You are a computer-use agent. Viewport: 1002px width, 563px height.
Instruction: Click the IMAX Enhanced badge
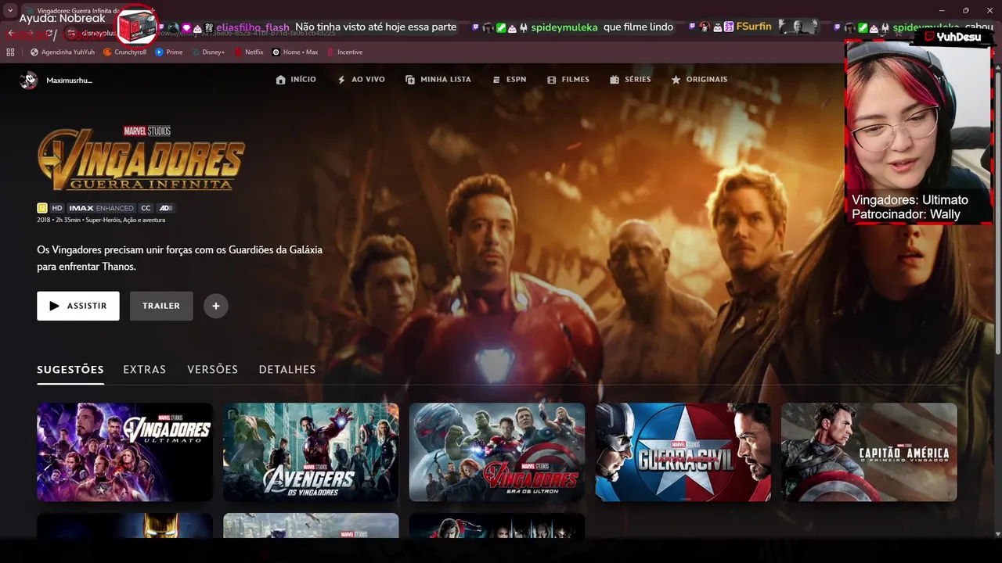point(102,208)
